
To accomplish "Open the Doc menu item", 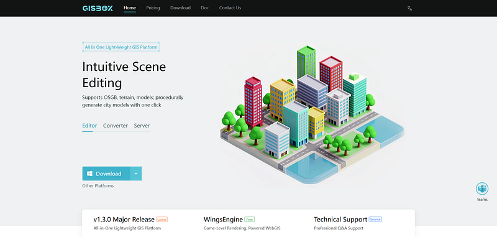I will click(205, 8).
